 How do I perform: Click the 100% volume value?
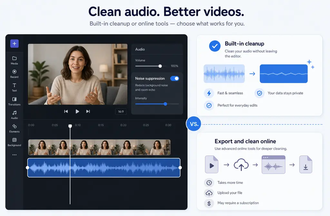tap(174, 66)
